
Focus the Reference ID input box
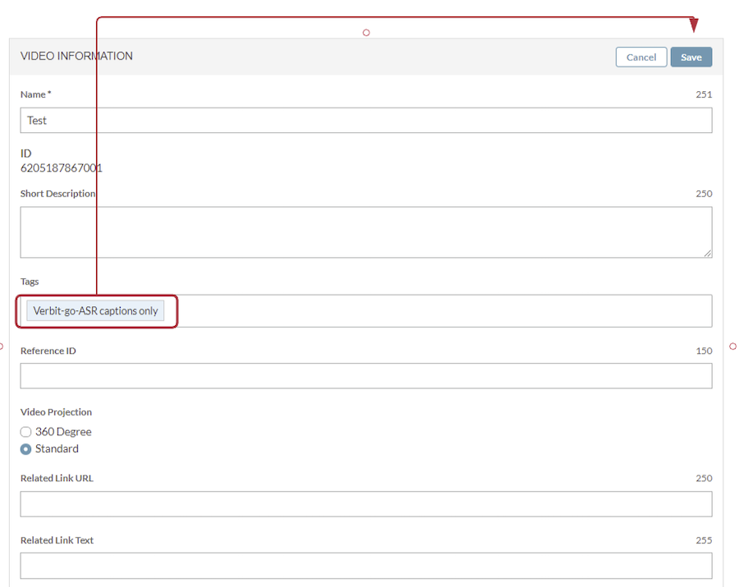point(365,376)
